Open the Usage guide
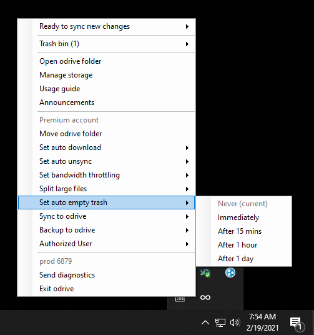Image resolution: width=314 pixels, height=335 pixels. (x=106, y=89)
